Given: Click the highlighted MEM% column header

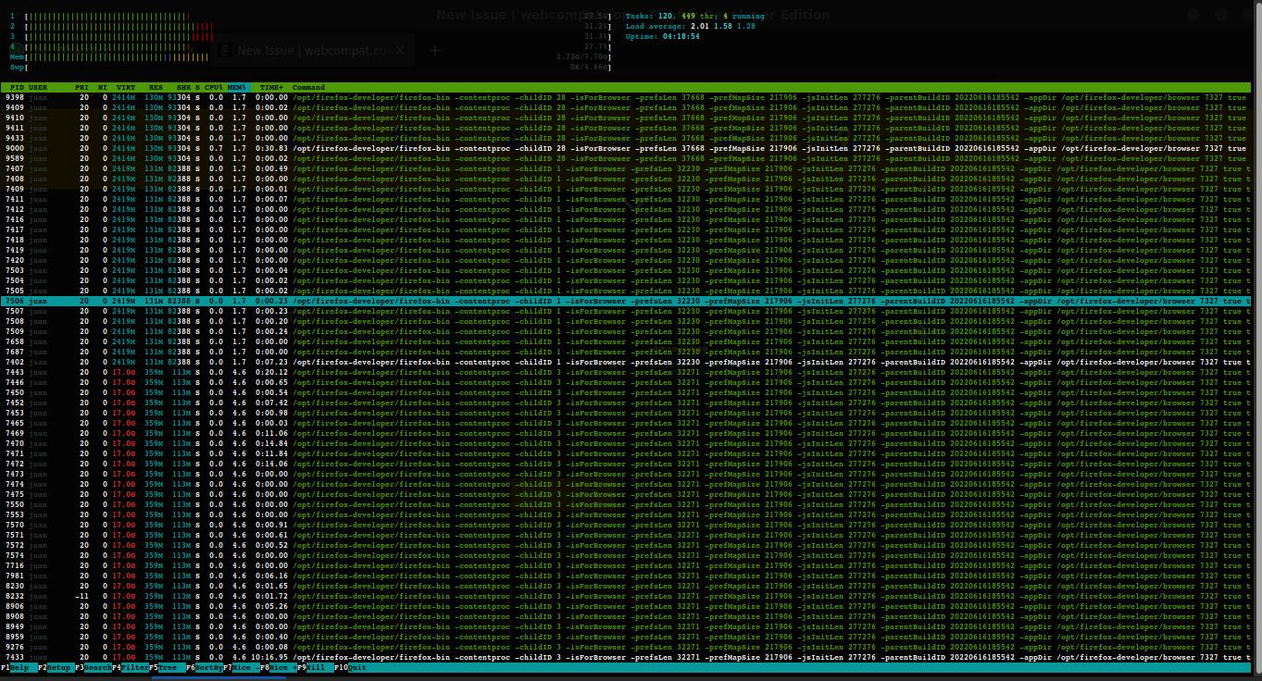Looking at the screenshot, I should 237,87.
